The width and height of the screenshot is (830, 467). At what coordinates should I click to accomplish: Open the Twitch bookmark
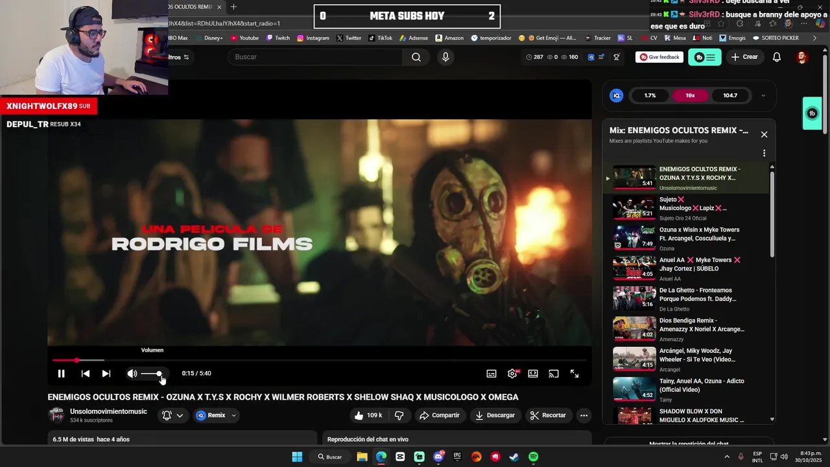(278, 38)
